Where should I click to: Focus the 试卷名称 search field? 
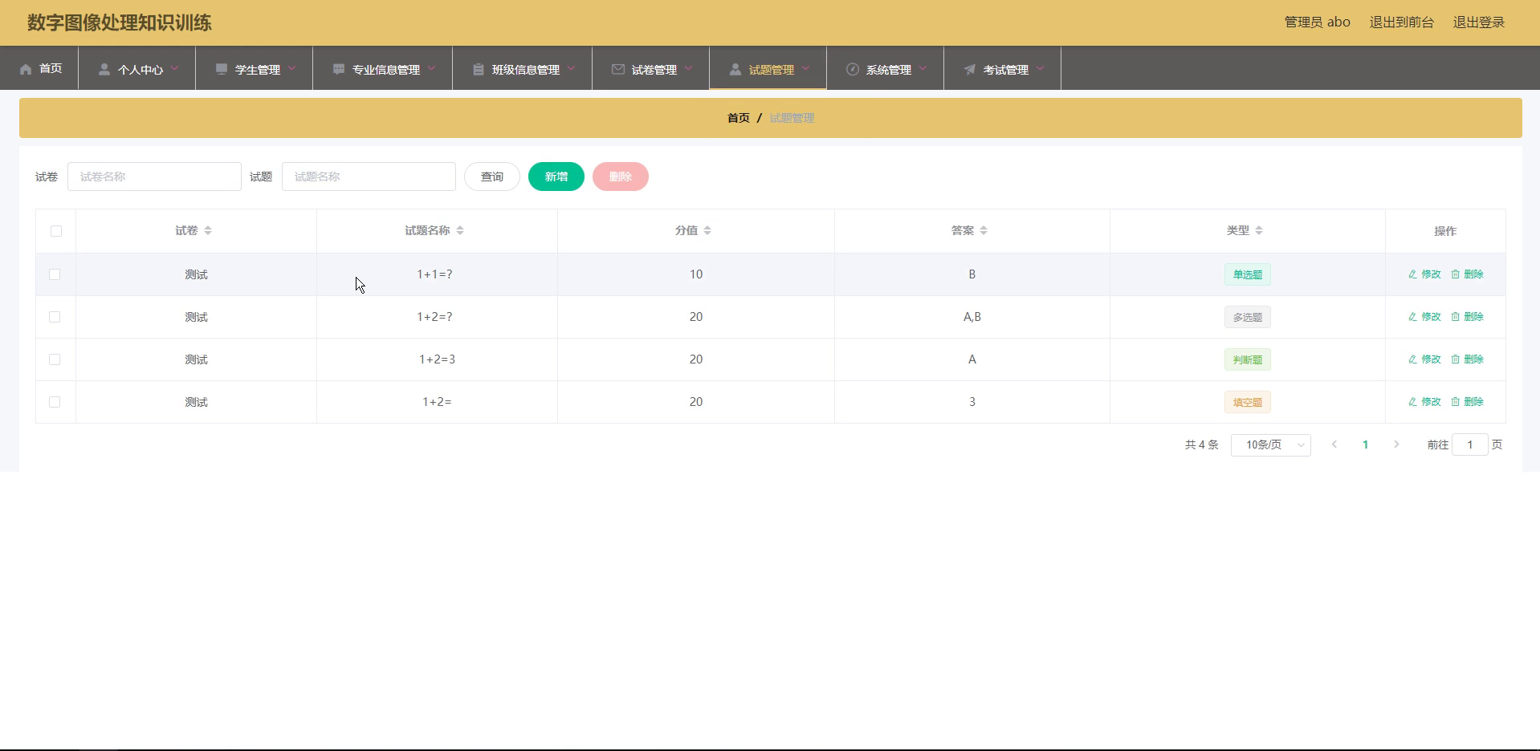[154, 177]
